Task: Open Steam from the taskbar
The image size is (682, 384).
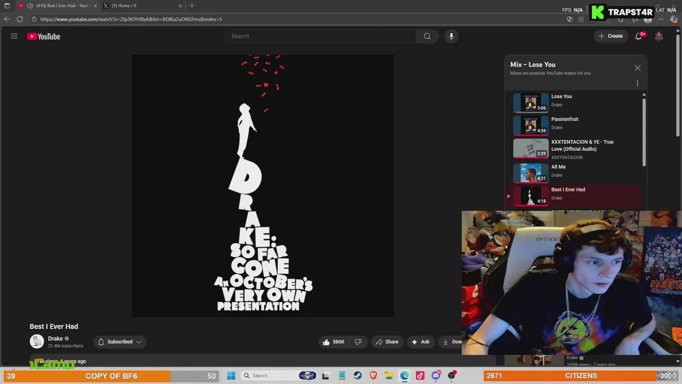Action: pyautogui.click(x=358, y=375)
